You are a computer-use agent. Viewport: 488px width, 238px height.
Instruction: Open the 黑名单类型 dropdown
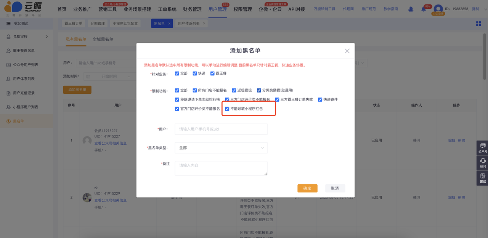[x=221, y=148]
